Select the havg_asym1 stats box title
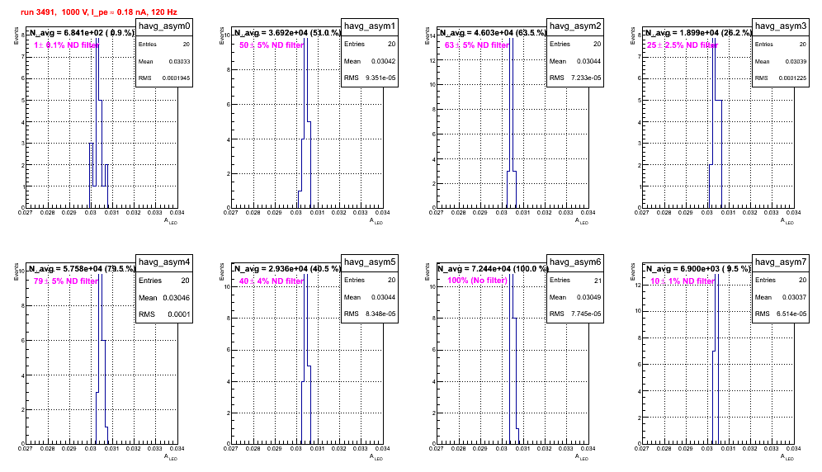The image size is (822, 472). coord(370,26)
